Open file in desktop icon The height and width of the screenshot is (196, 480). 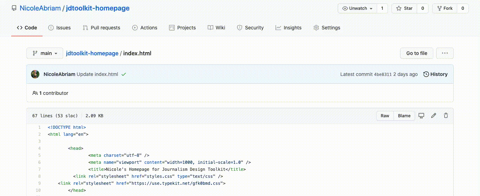pos(421,115)
